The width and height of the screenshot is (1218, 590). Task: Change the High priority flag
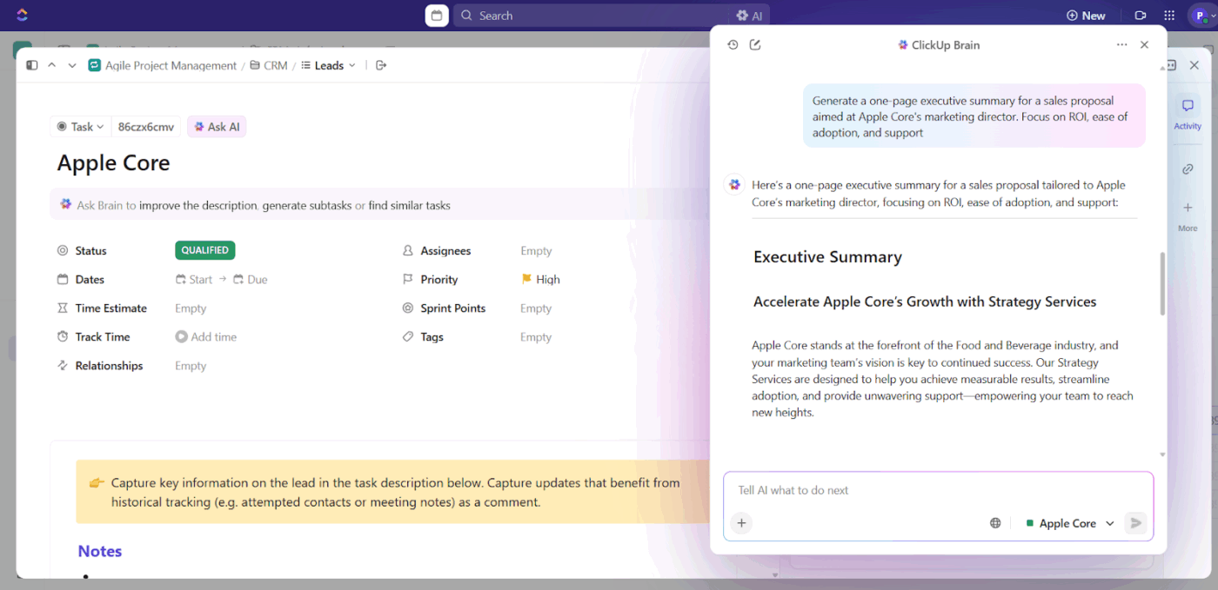[540, 280]
